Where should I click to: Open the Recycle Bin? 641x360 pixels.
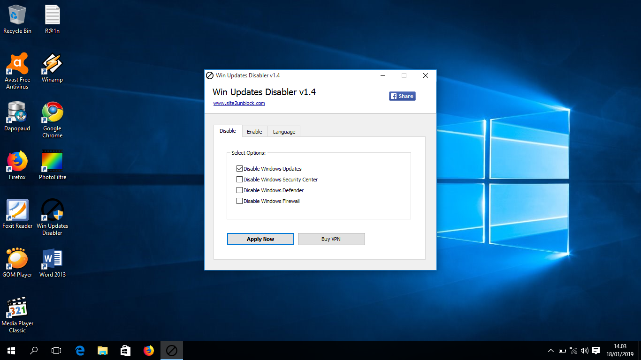click(x=17, y=14)
